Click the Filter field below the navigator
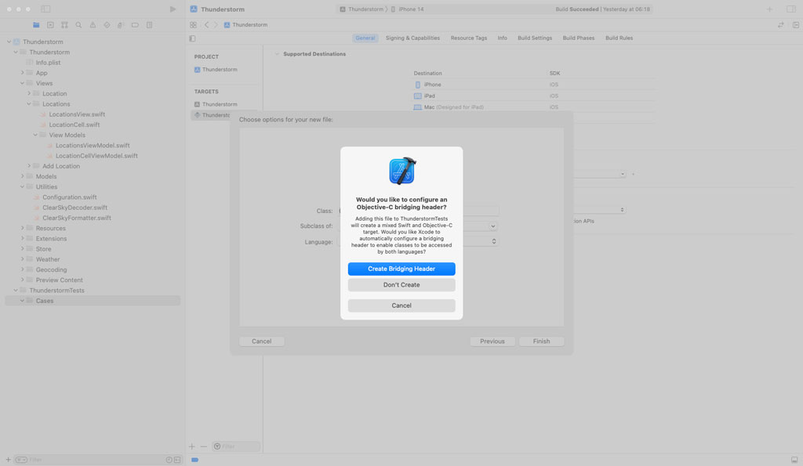Viewport: 803px width, 466px height. point(94,459)
